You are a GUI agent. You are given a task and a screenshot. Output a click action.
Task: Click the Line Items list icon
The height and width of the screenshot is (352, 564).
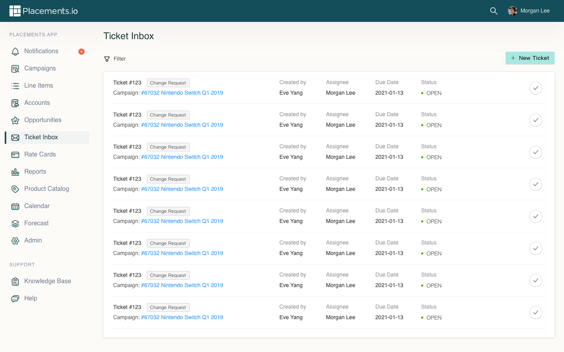[x=15, y=86]
